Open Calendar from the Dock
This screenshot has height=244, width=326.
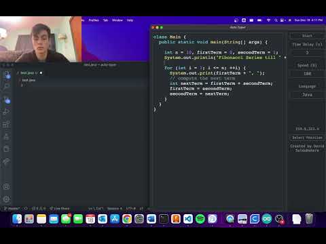pos(90,219)
